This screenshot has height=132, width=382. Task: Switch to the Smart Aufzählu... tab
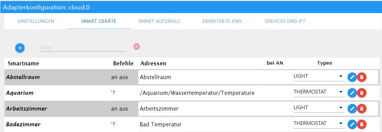162,21
